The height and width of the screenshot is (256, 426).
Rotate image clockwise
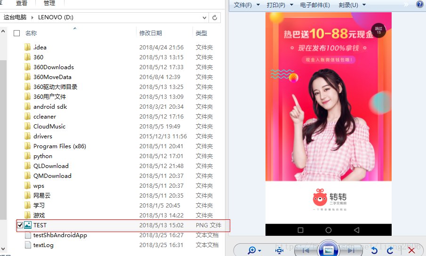point(390,250)
